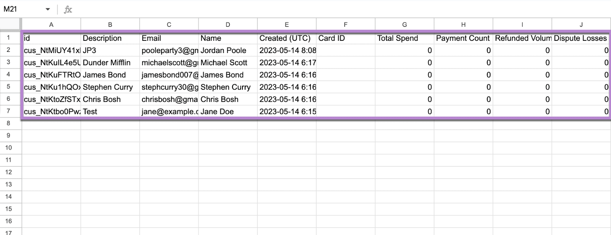Select the Stephen Curry name cell

pos(228,87)
